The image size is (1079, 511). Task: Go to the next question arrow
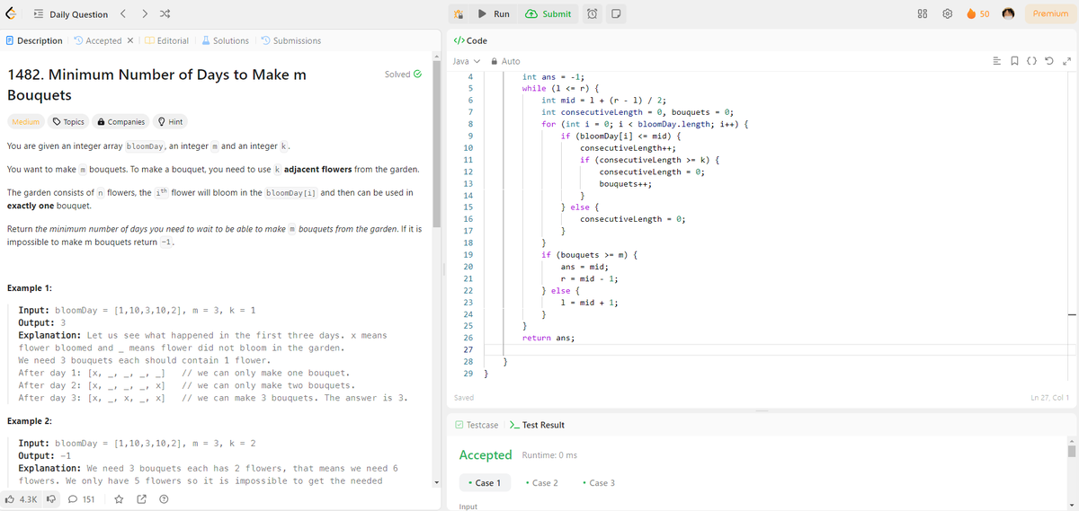click(x=145, y=14)
